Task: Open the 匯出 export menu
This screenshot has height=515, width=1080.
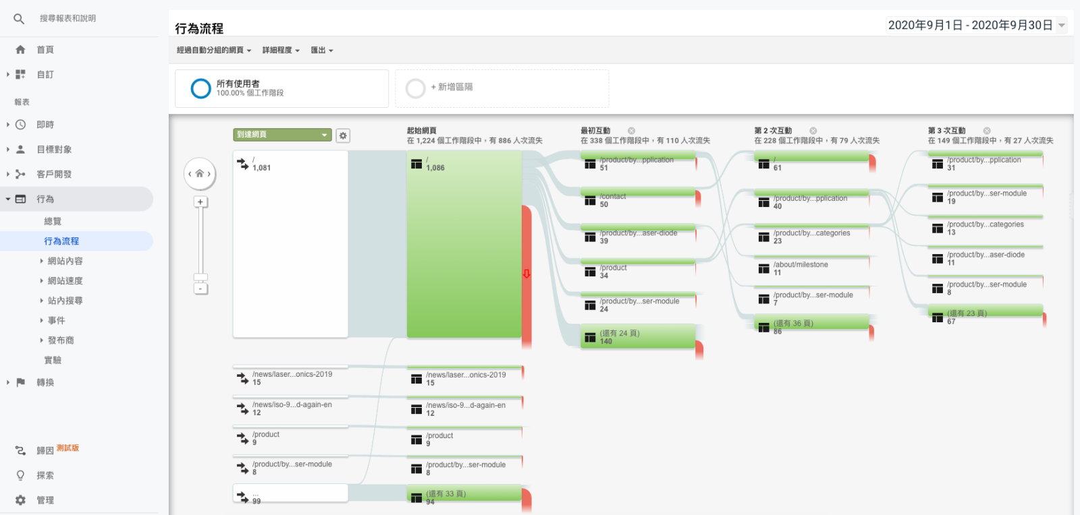Action: (322, 51)
